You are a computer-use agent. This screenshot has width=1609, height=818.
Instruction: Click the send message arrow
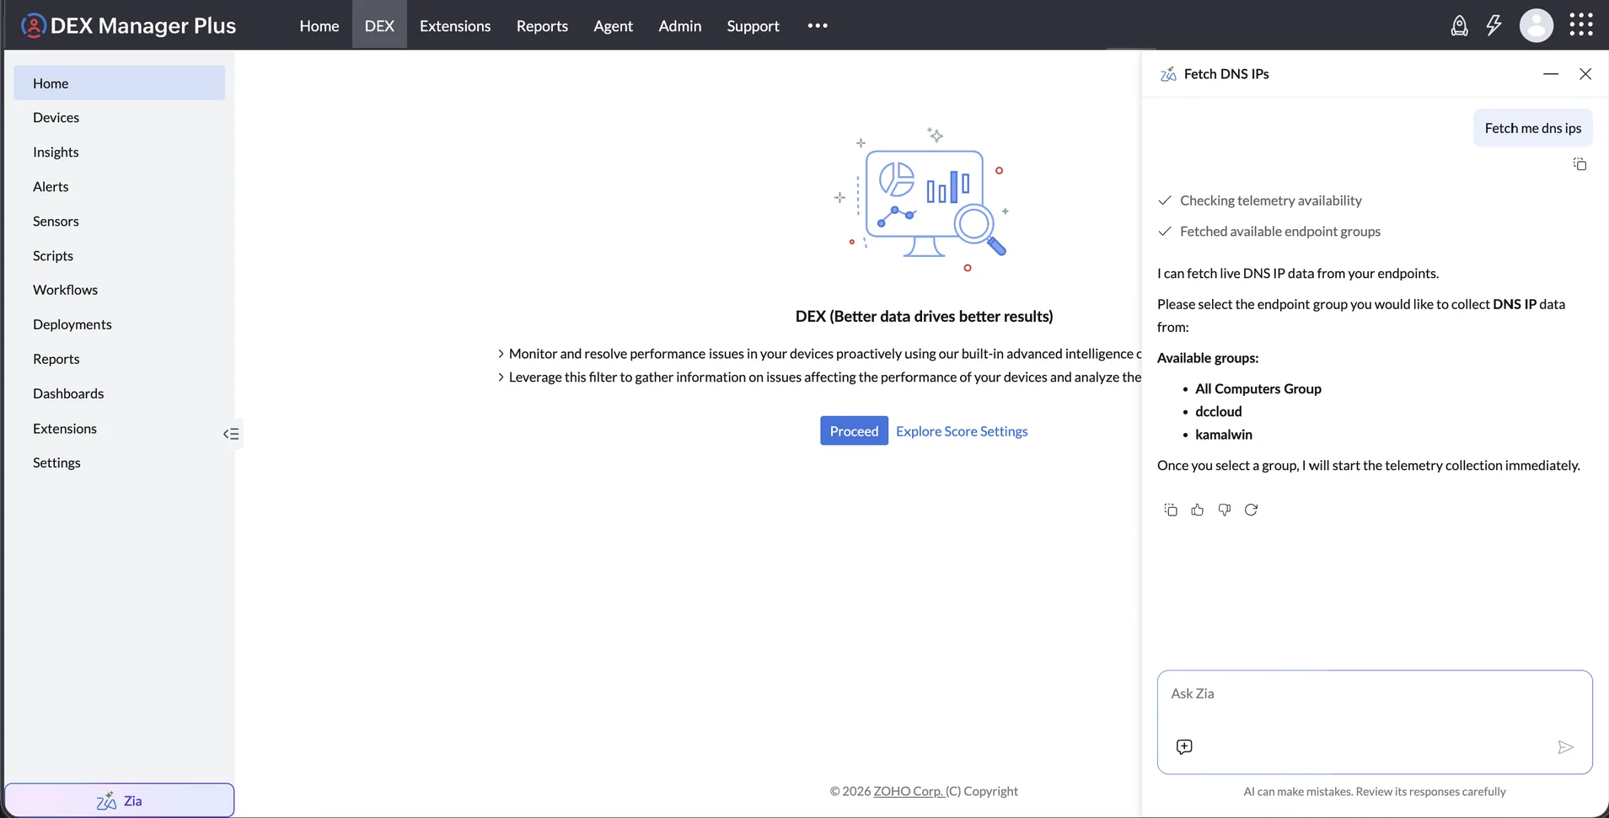click(x=1565, y=747)
